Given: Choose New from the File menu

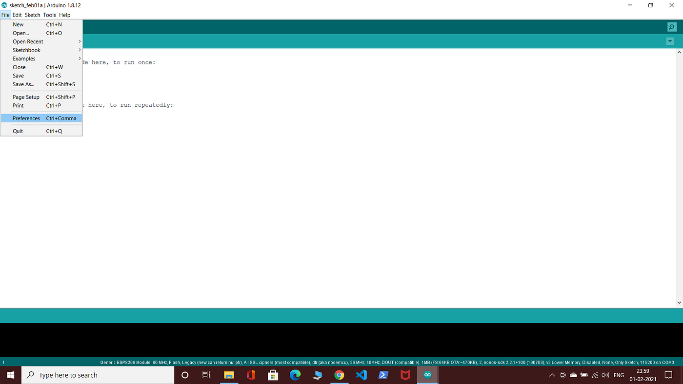Looking at the screenshot, I should (41, 24).
